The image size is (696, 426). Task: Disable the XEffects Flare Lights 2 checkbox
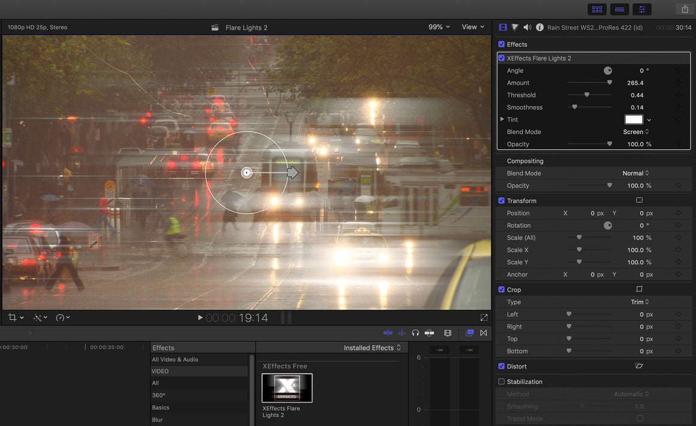point(502,58)
